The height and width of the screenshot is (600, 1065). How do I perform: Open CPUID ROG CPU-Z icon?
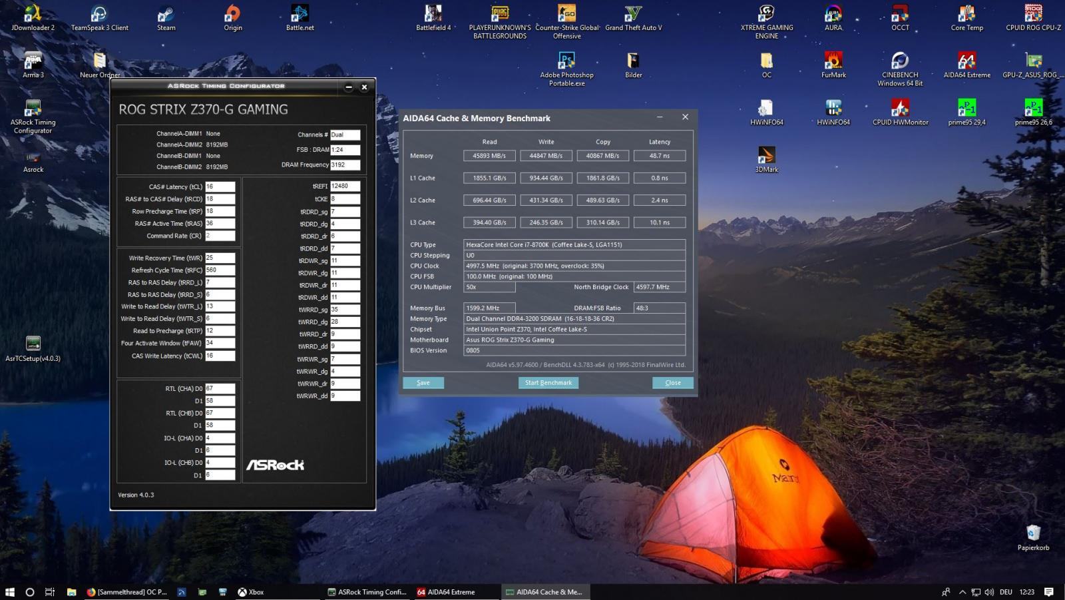click(1033, 18)
